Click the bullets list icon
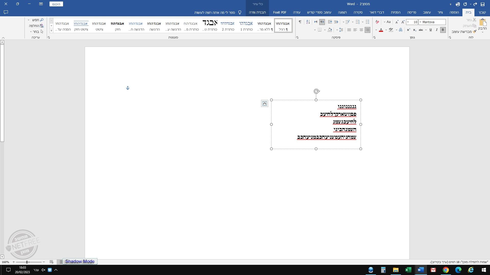Screen dimensions: 490x275 click(x=367, y=22)
